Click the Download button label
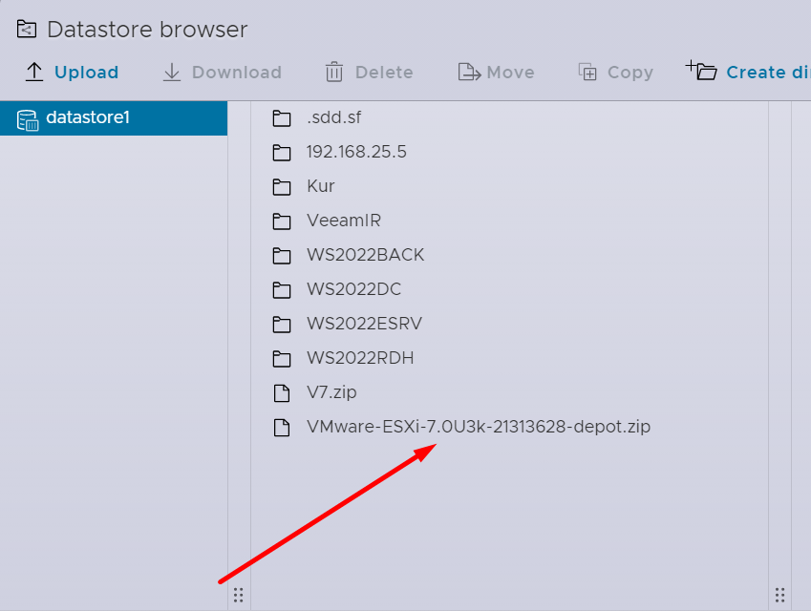Screen dimensions: 811x611 coord(237,73)
